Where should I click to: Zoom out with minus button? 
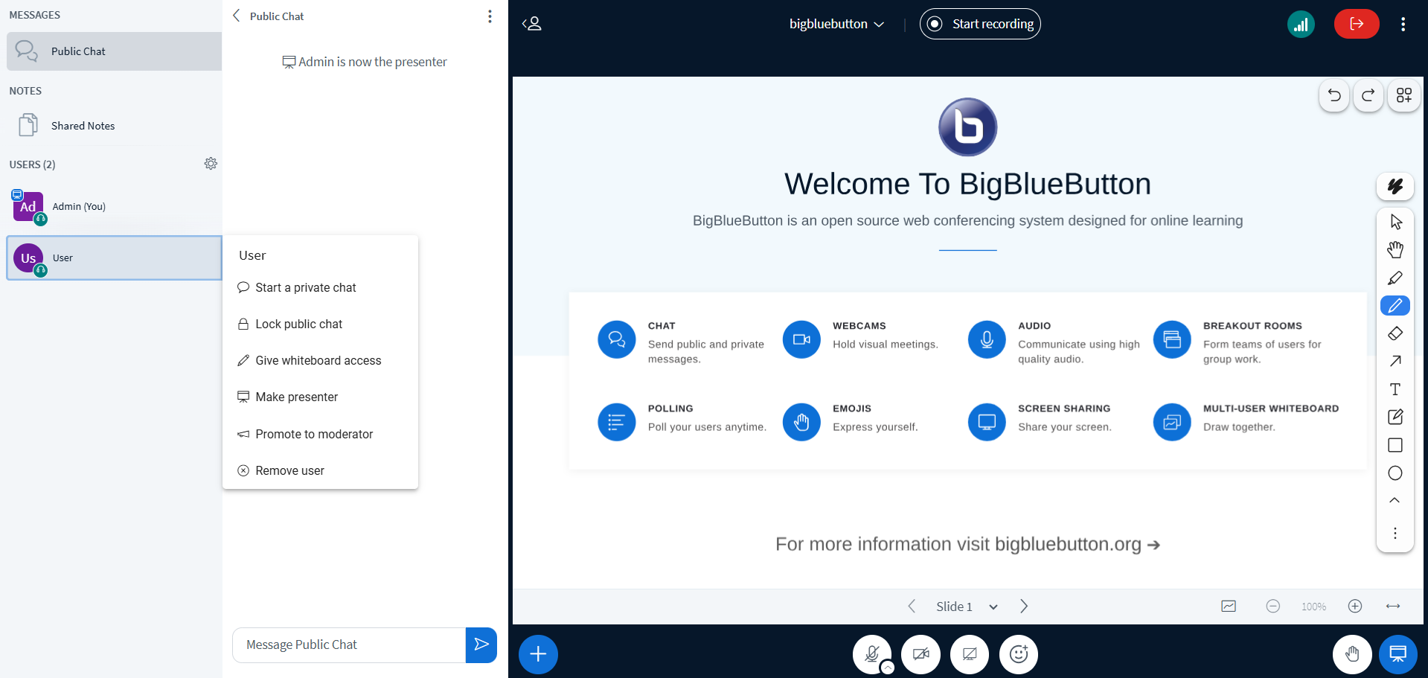pos(1272,607)
